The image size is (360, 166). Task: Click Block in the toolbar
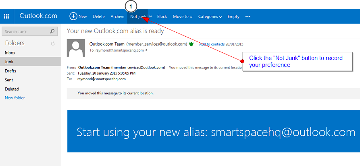coord(162,17)
